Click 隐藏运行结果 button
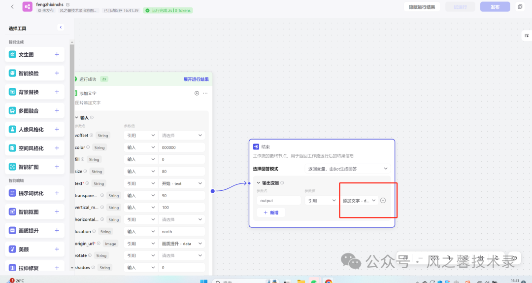532x283 pixels. point(422,7)
